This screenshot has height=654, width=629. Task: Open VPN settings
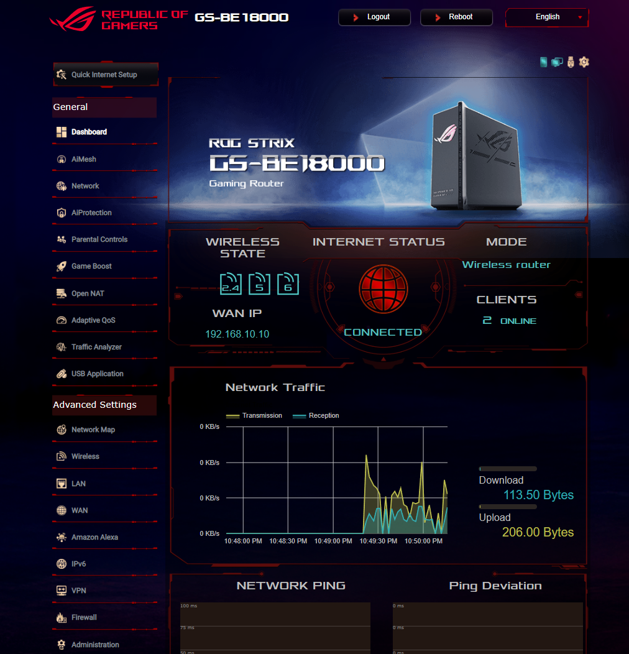(78, 591)
